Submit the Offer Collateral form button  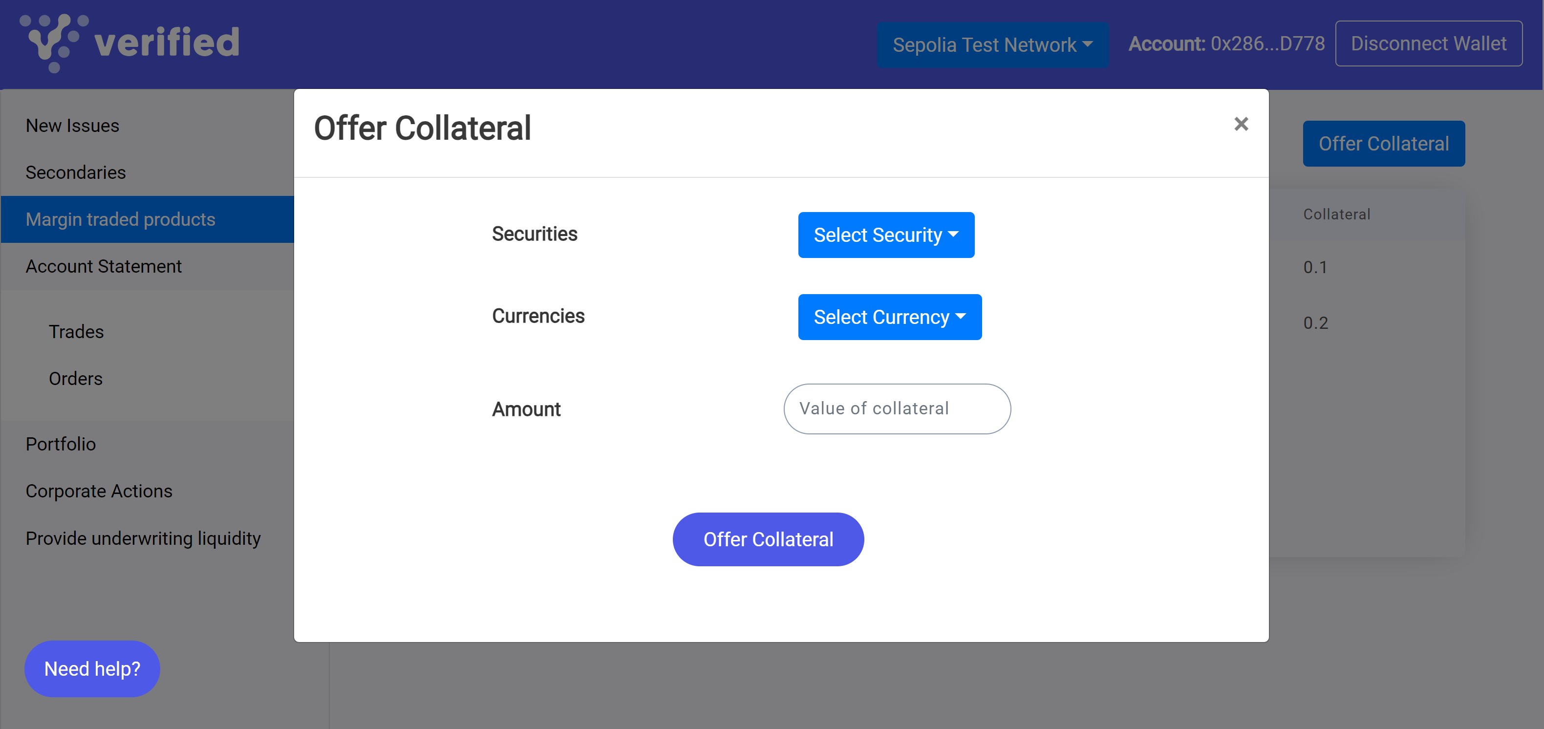click(x=767, y=539)
